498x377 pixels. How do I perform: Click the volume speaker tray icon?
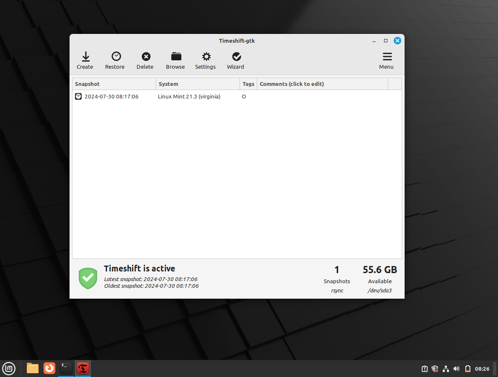(457, 369)
